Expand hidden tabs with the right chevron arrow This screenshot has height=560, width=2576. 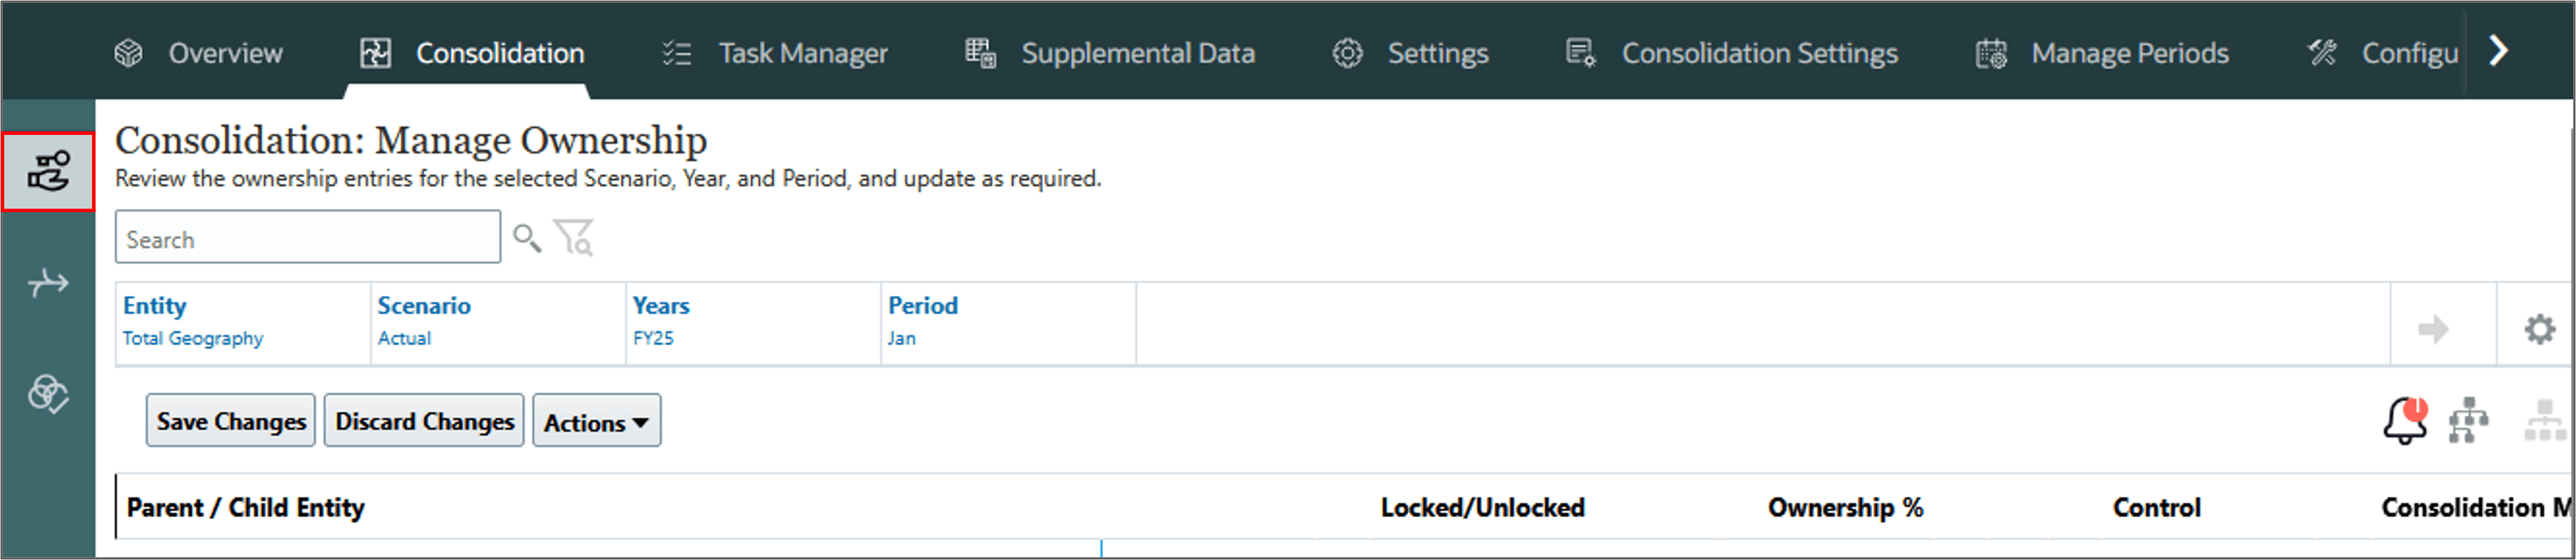2498,50
